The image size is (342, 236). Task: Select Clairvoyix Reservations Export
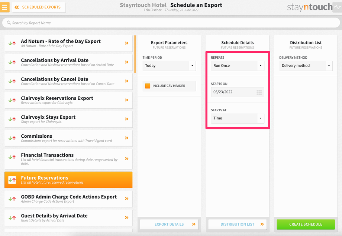tap(68, 100)
